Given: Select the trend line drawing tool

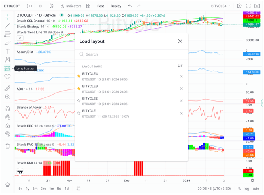Looking at the screenshot, I should [x=7, y=25].
